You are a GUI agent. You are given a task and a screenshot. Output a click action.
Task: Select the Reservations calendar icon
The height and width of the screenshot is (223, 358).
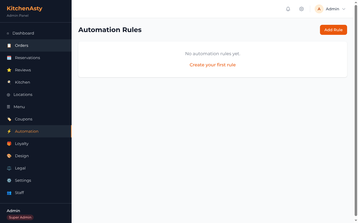(9, 57)
